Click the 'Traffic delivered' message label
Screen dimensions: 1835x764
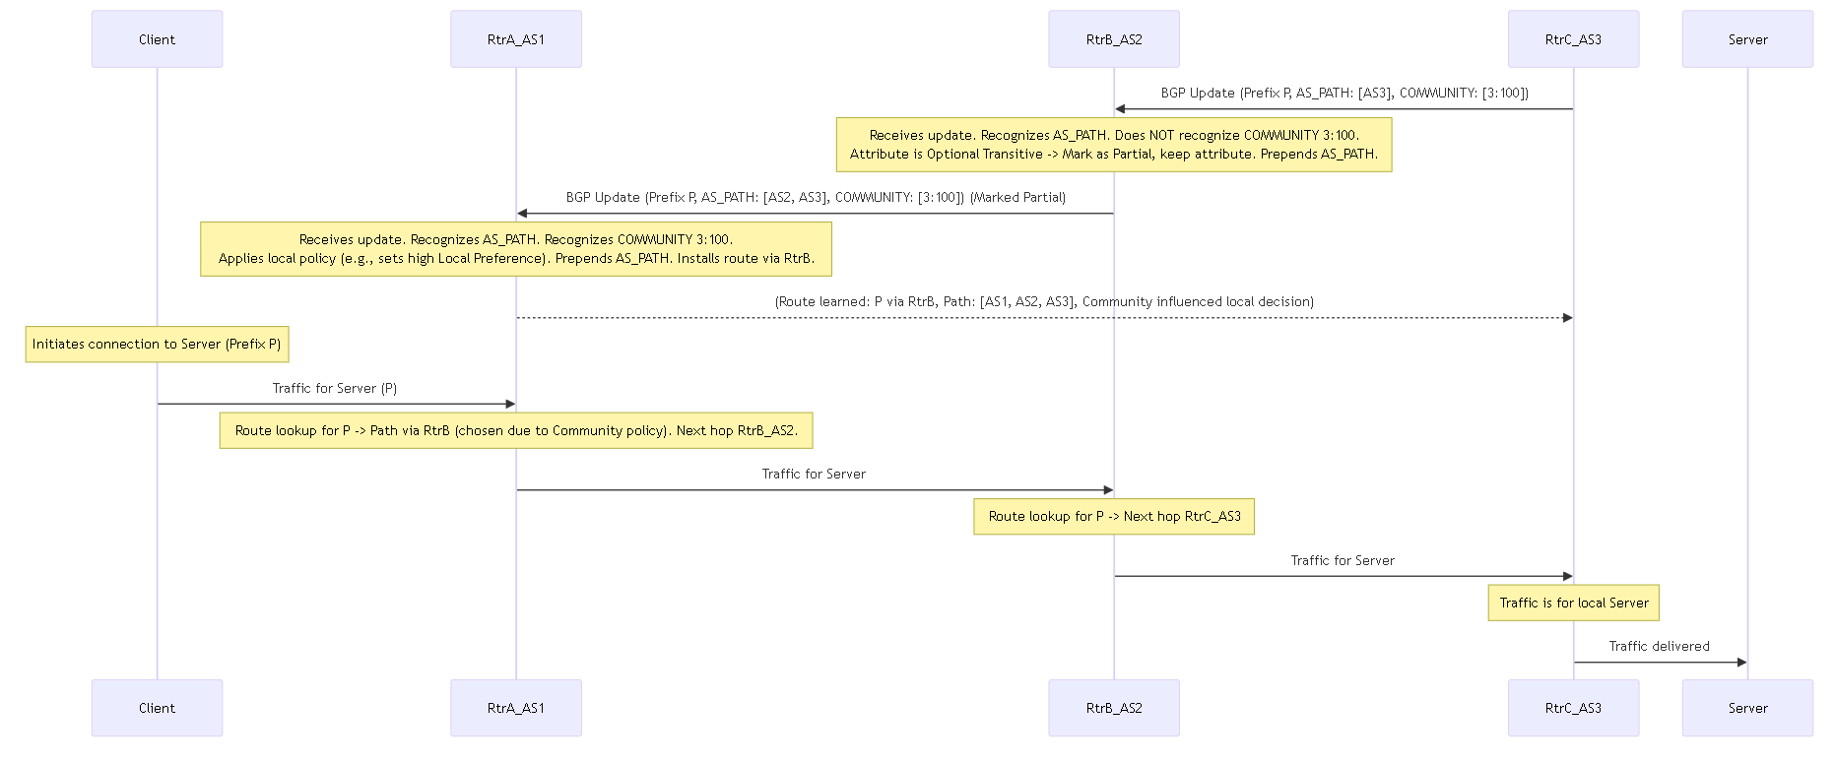point(1660,646)
